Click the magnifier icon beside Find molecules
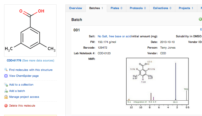Screen dimensions: 202x116 (x=6, y=70)
